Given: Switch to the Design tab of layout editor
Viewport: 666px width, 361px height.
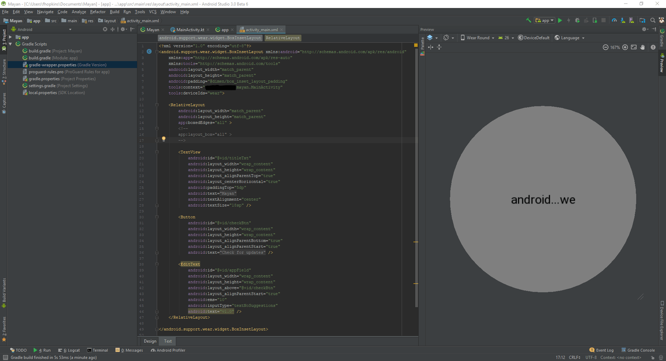Looking at the screenshot, I should 150,341.
